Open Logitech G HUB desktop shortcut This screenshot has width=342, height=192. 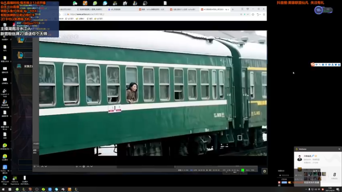tap(5, 93)
